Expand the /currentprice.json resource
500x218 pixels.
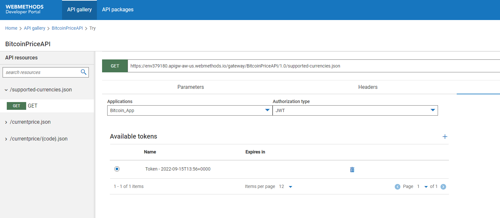click(6, 122)
